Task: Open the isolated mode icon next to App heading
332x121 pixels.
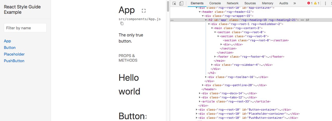Action: (144, 11)
